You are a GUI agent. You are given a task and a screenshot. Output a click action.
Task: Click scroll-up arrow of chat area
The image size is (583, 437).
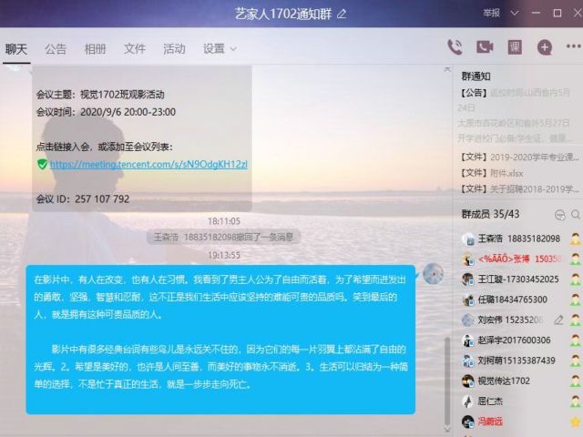(447, 69)
